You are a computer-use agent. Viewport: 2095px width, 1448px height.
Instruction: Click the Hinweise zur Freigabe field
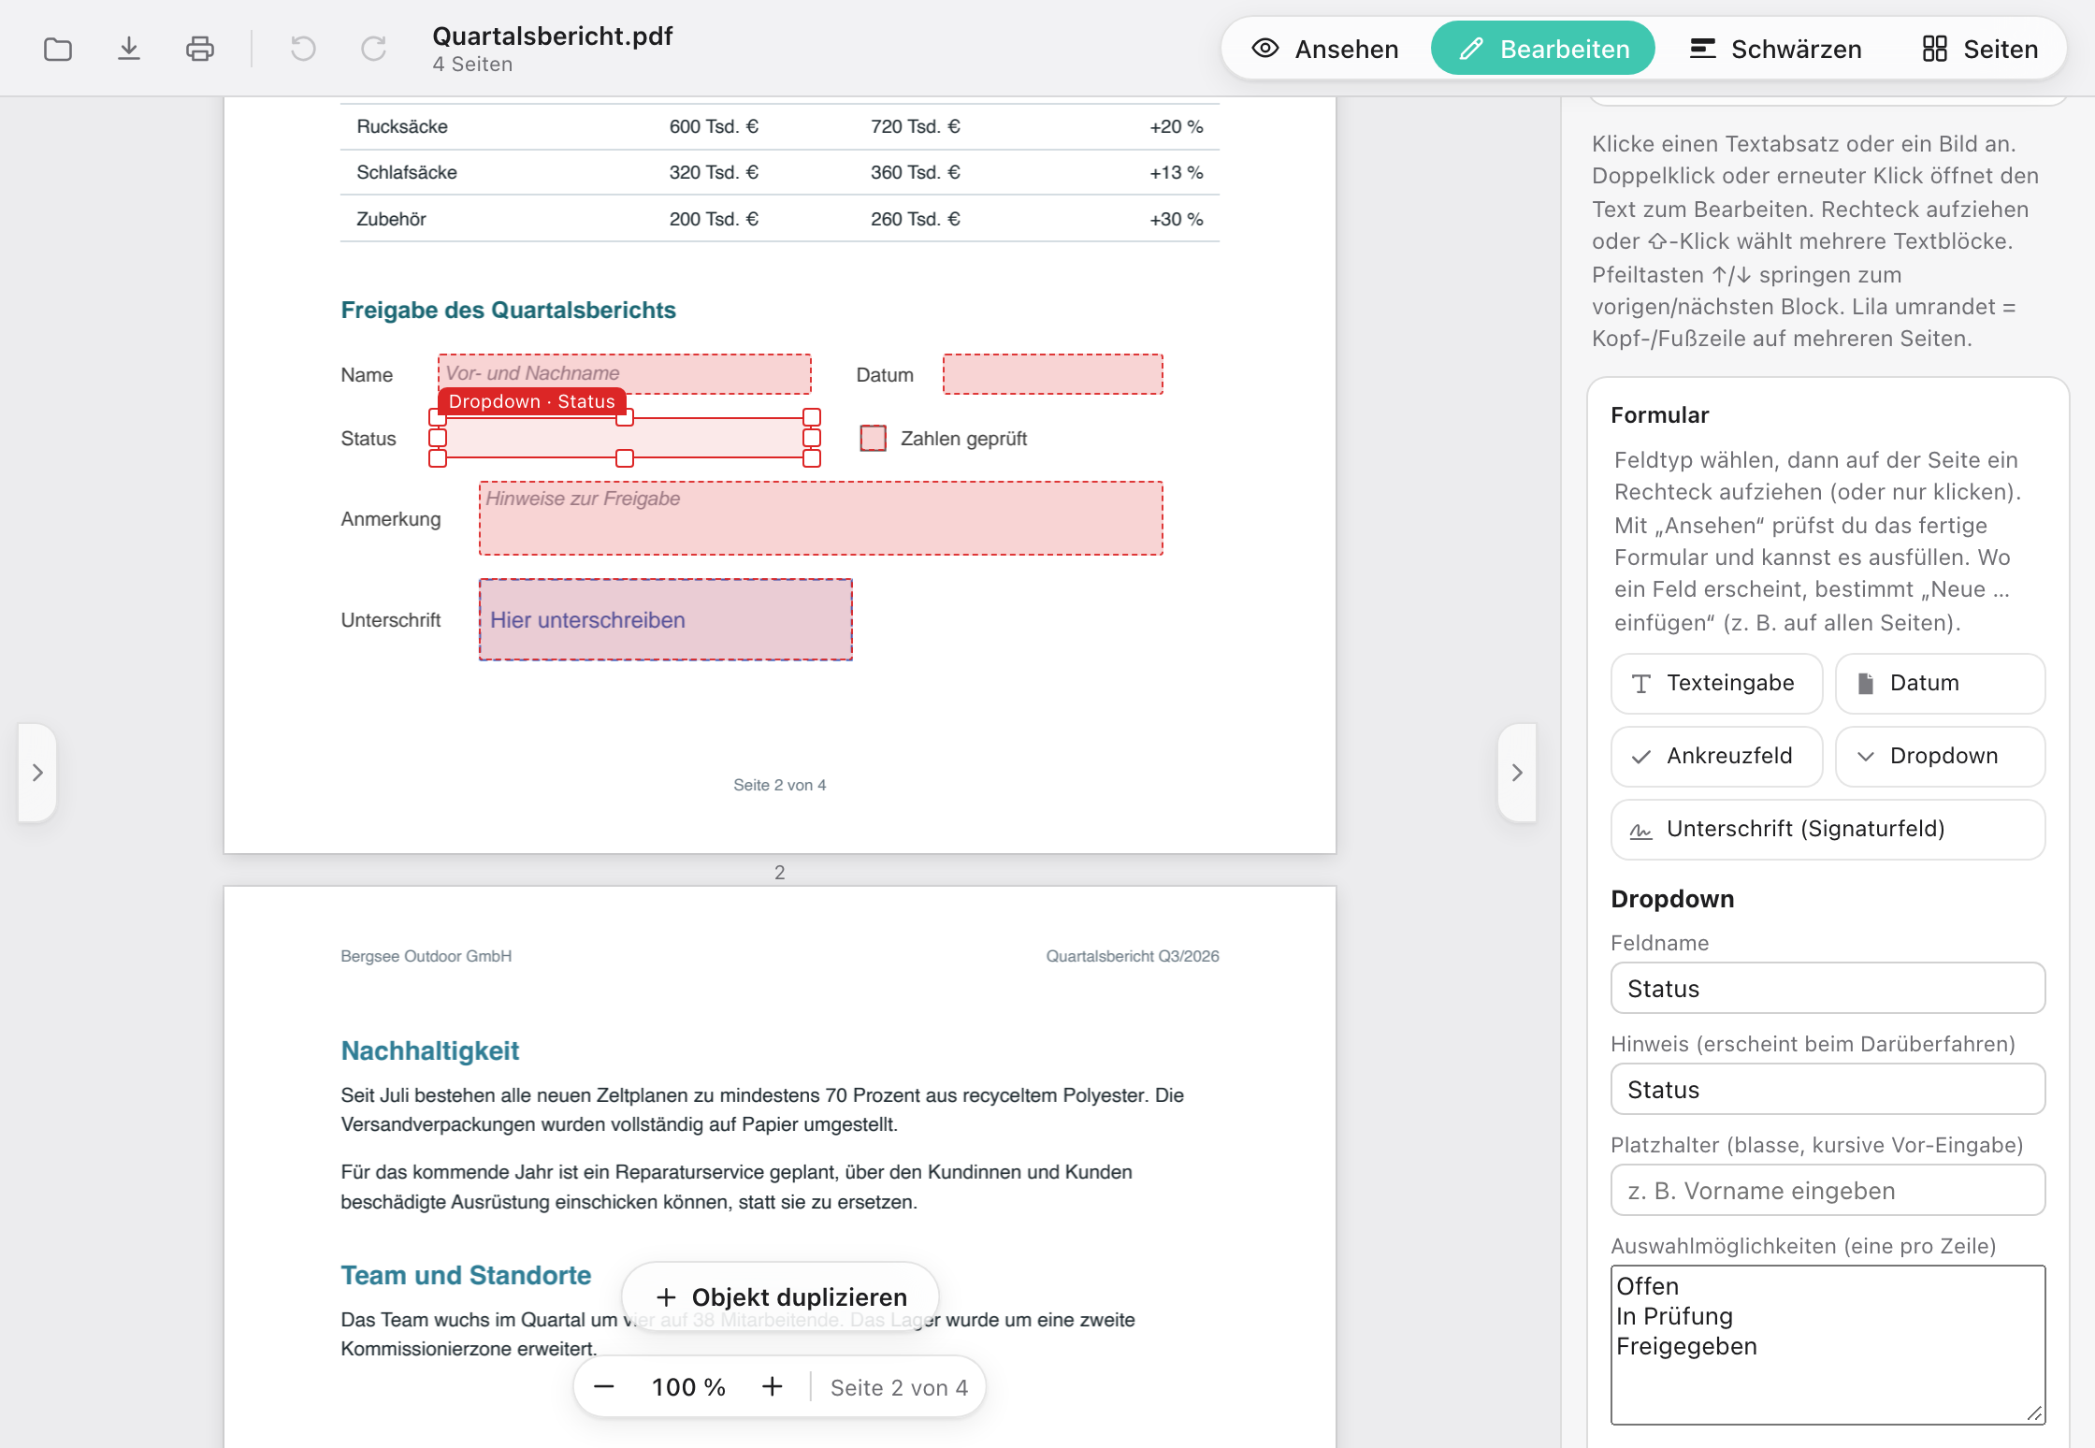tap(821, 518)
